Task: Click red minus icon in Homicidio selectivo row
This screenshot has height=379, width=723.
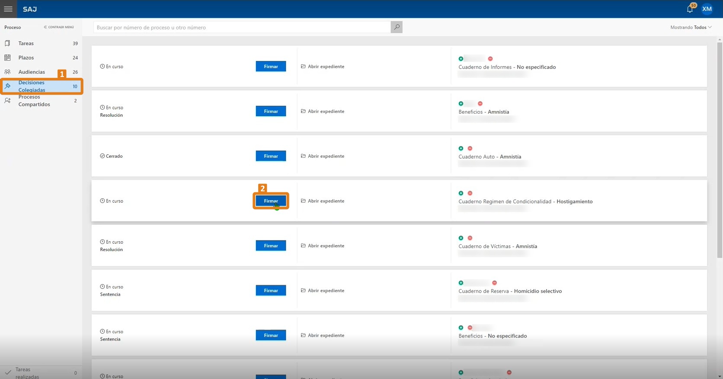Action: coord(495,283)
